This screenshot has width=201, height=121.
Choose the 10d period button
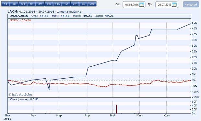tap(23, 4)
